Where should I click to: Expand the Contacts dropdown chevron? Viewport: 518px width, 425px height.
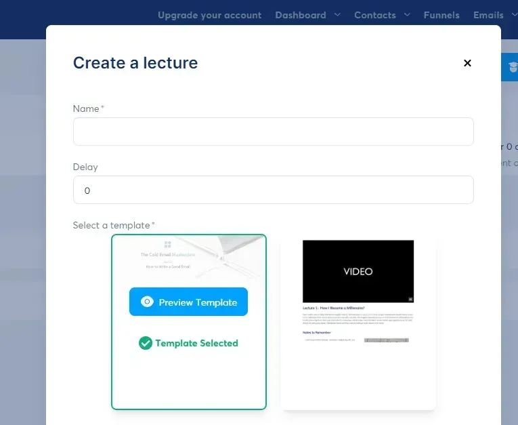click(x=407, y=15)
